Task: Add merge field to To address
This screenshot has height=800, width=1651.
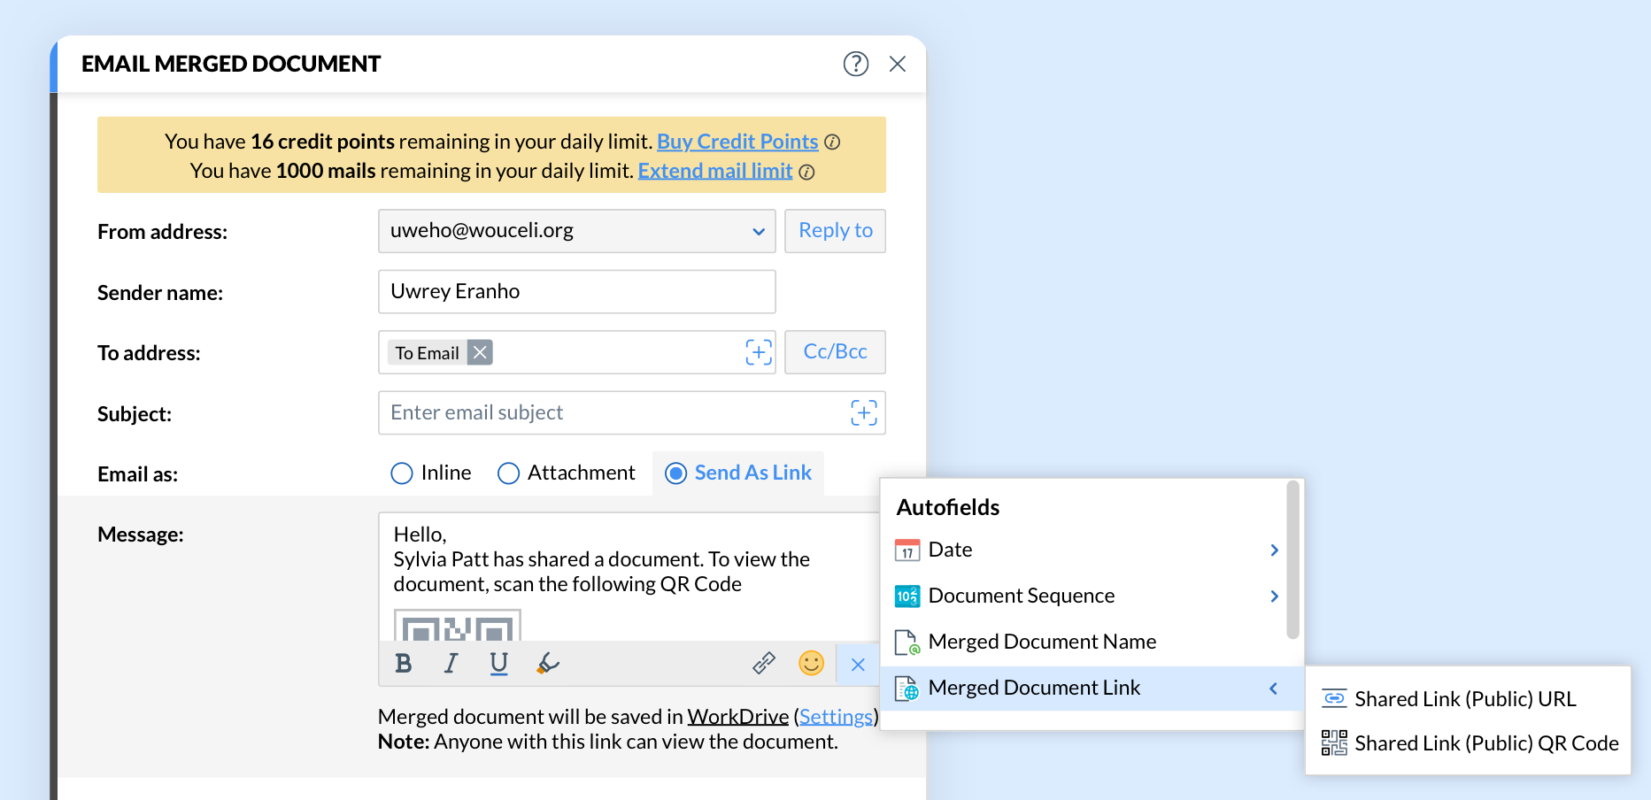Action: 759,352
